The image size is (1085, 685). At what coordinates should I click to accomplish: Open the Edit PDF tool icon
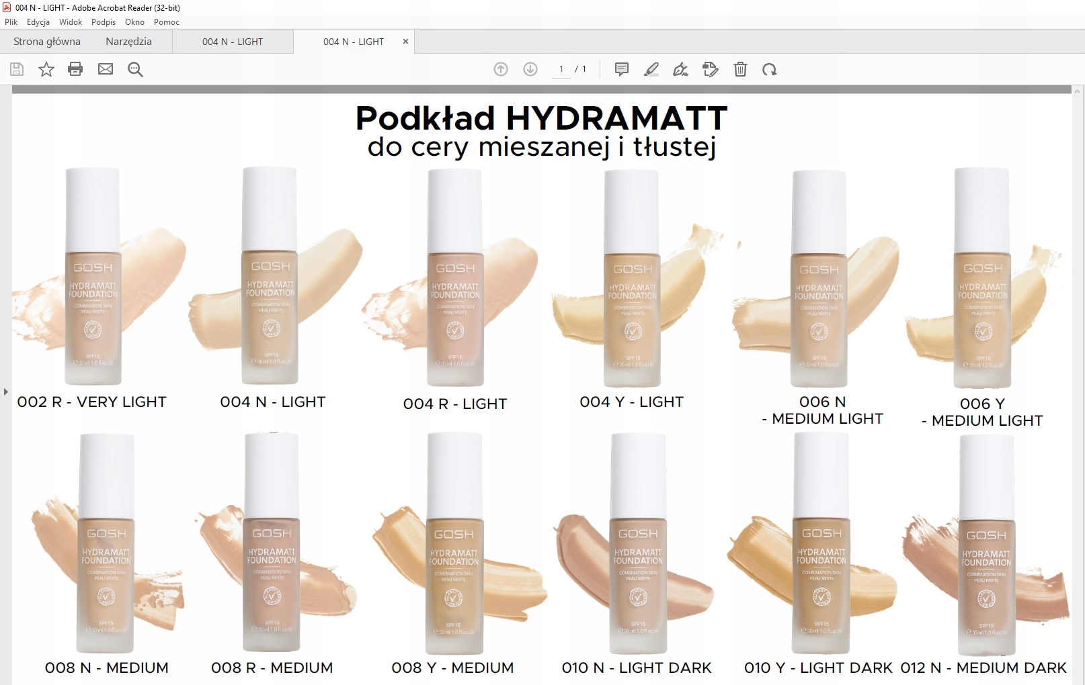(710, 69)
